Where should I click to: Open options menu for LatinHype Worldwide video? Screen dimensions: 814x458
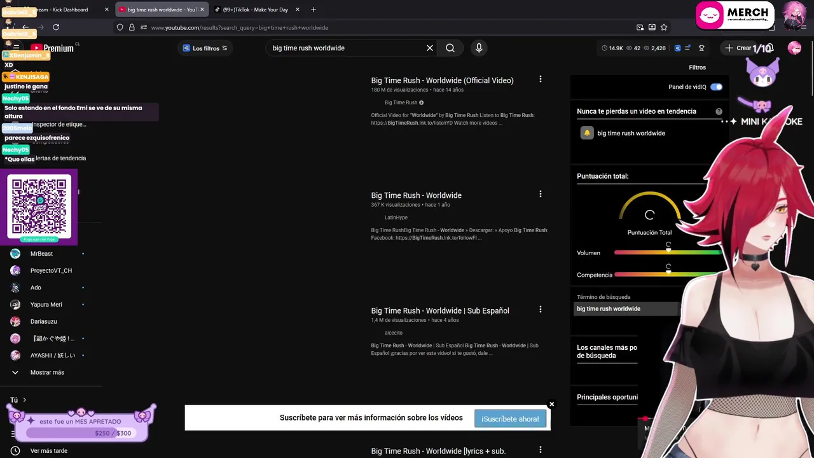click(x=541, y=194)
